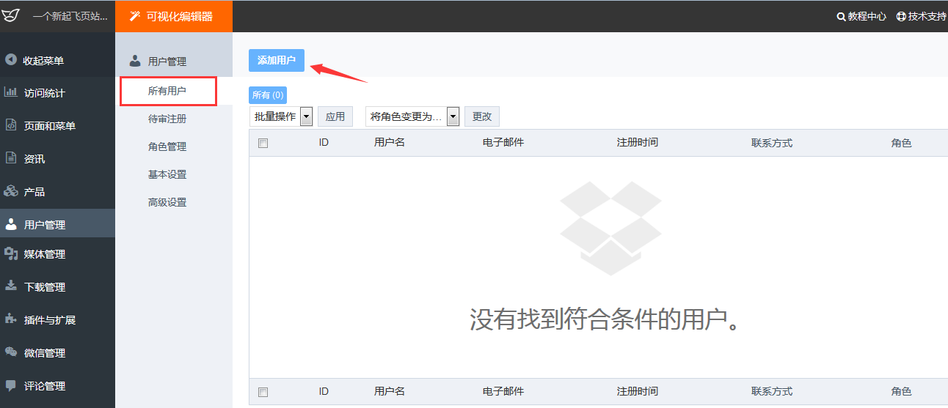948x408 pixels.
Task: Select 待审注册 in the submenu
Action: [167, 119]
